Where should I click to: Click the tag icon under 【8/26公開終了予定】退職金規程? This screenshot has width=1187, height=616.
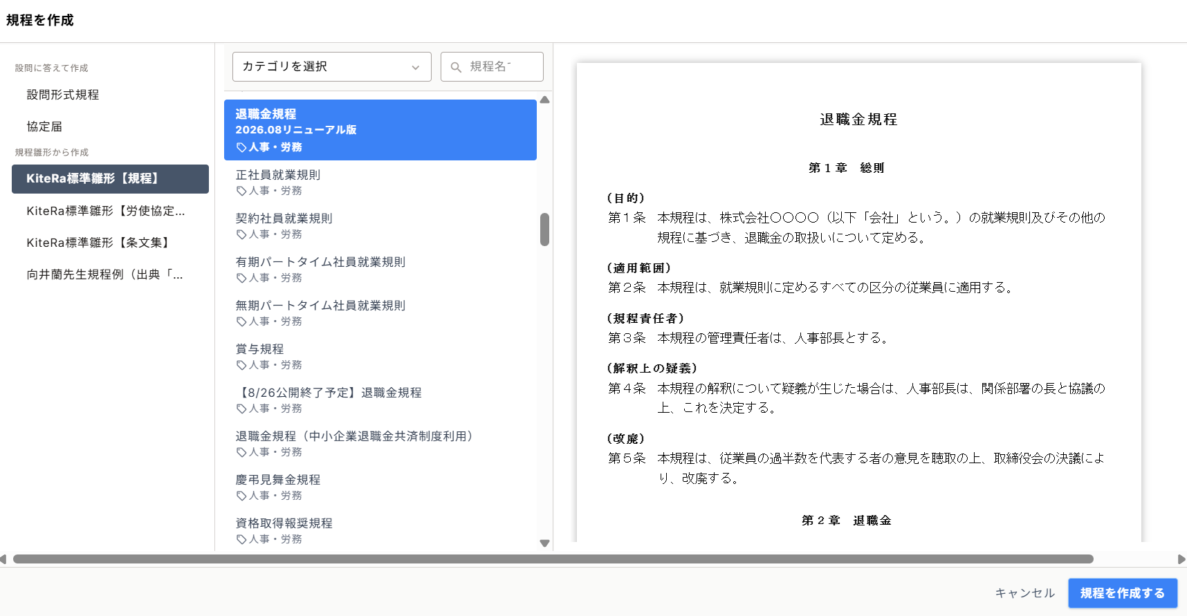[x=241, y=409]
